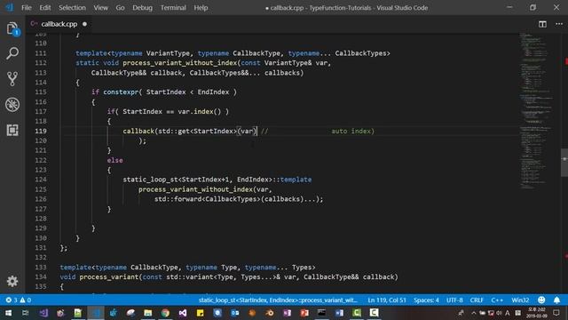Open the Manage gear menu
The width and height of the screenshot is (568, 320).
[12, 281]
